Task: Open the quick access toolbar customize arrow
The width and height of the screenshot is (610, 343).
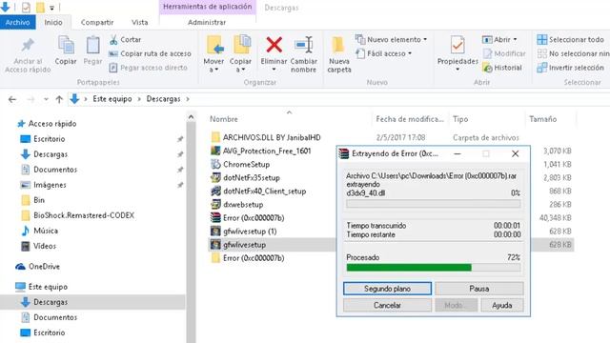Action: pyautogui.click(x=51, y=8)
